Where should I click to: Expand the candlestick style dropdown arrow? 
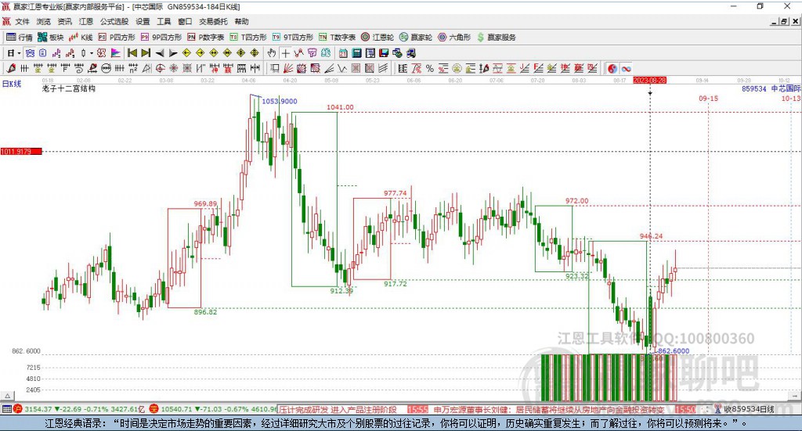pos(92,53)
